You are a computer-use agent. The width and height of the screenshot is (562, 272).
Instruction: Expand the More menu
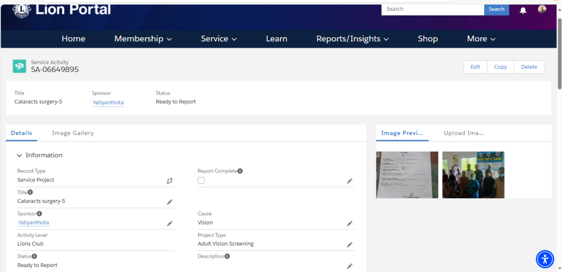(481, 39)
